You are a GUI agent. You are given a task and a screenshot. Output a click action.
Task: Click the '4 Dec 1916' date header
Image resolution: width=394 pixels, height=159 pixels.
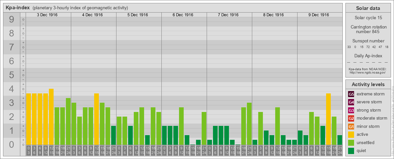pos(93,15)
